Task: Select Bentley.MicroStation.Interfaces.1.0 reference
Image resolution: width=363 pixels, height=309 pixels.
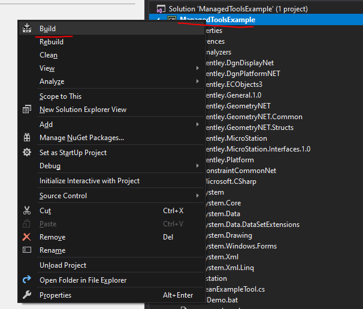Action: pyautogui.click(x=258, y=149)
